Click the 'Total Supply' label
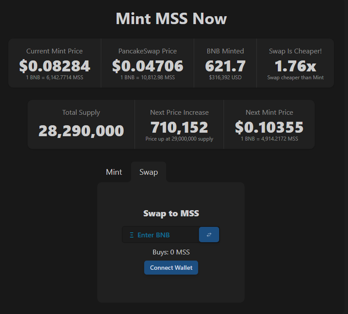Viewport: 348px width, 314px height. tap(81, 113)
